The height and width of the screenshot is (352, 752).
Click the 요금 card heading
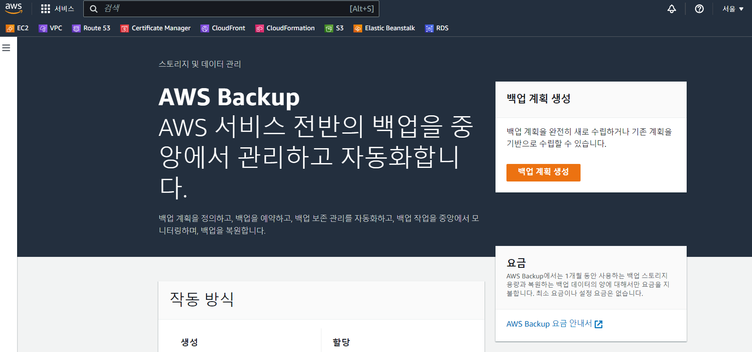click(516, 263)
